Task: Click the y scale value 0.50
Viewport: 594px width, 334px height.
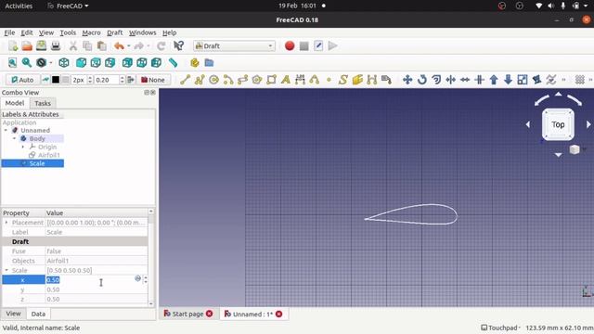Action: click(53, 289)
